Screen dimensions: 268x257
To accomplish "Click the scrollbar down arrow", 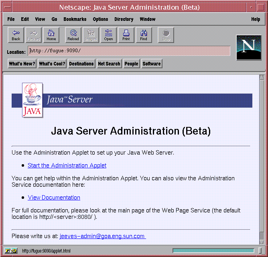I will pyautogui.click(x=262, y=242).
